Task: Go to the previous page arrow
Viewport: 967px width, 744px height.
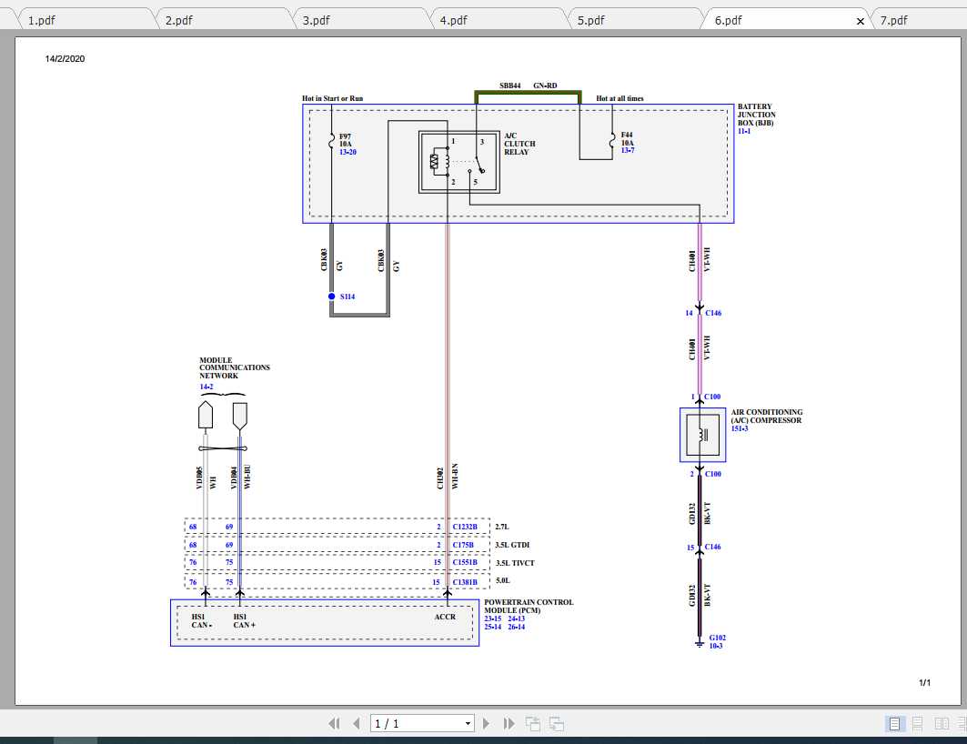Action: click(356, 723)
